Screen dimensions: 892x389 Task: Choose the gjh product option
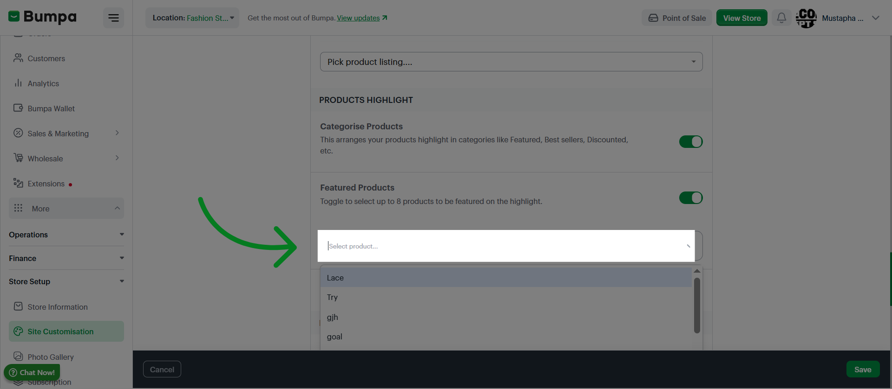click(x=506, y=317)
